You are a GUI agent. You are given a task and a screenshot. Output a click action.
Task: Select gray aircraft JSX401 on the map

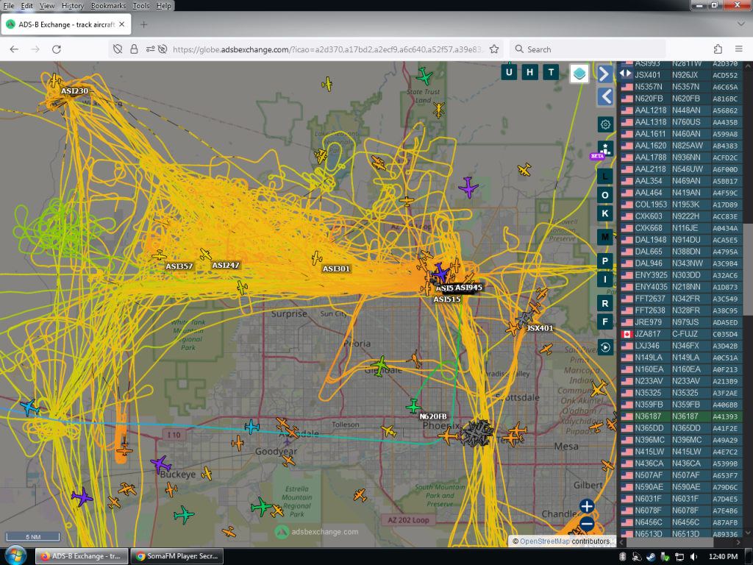click(x=524, y=318)
